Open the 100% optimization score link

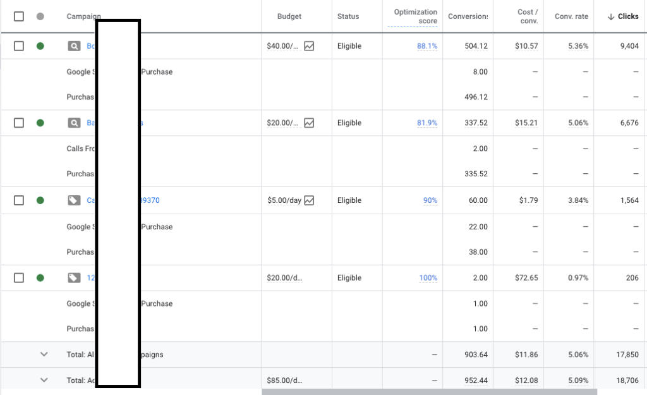(x=428, y=277)
